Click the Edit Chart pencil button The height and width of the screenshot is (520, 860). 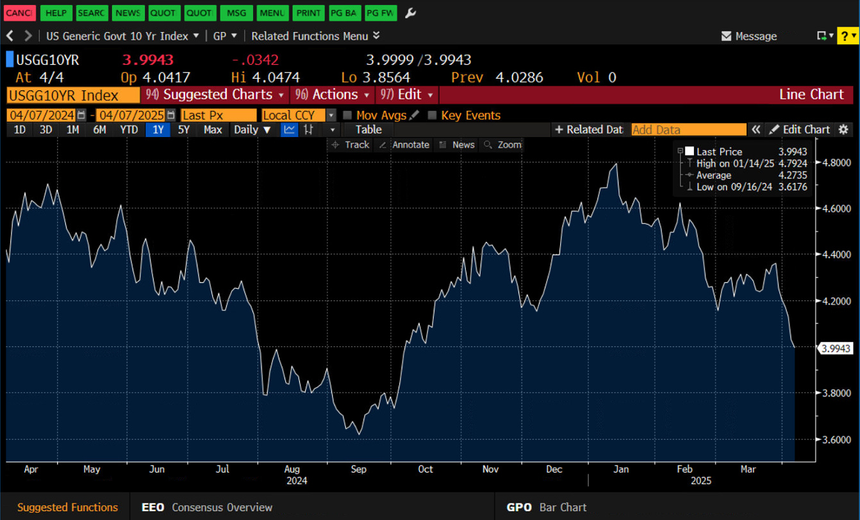pyautogui.click(x=799, y=129)
